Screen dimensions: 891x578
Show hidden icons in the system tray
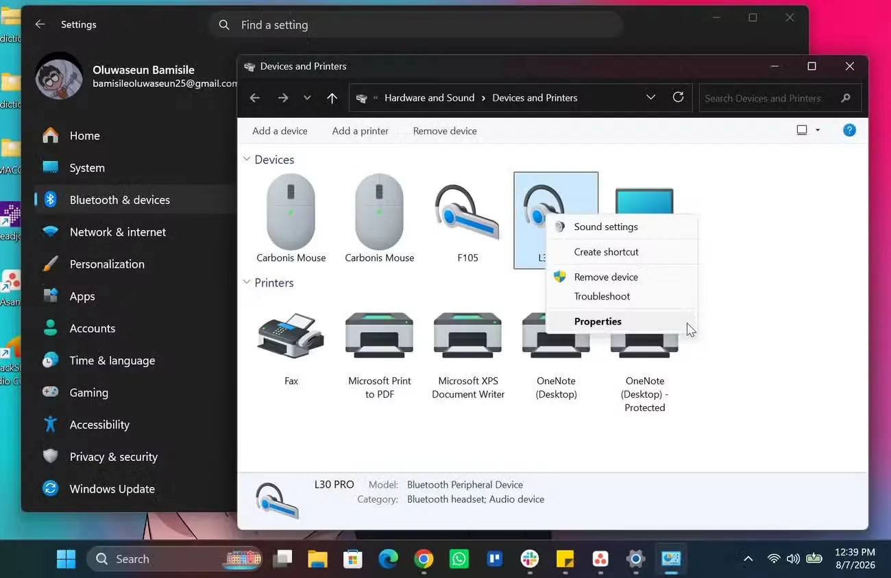coord(748,559)
